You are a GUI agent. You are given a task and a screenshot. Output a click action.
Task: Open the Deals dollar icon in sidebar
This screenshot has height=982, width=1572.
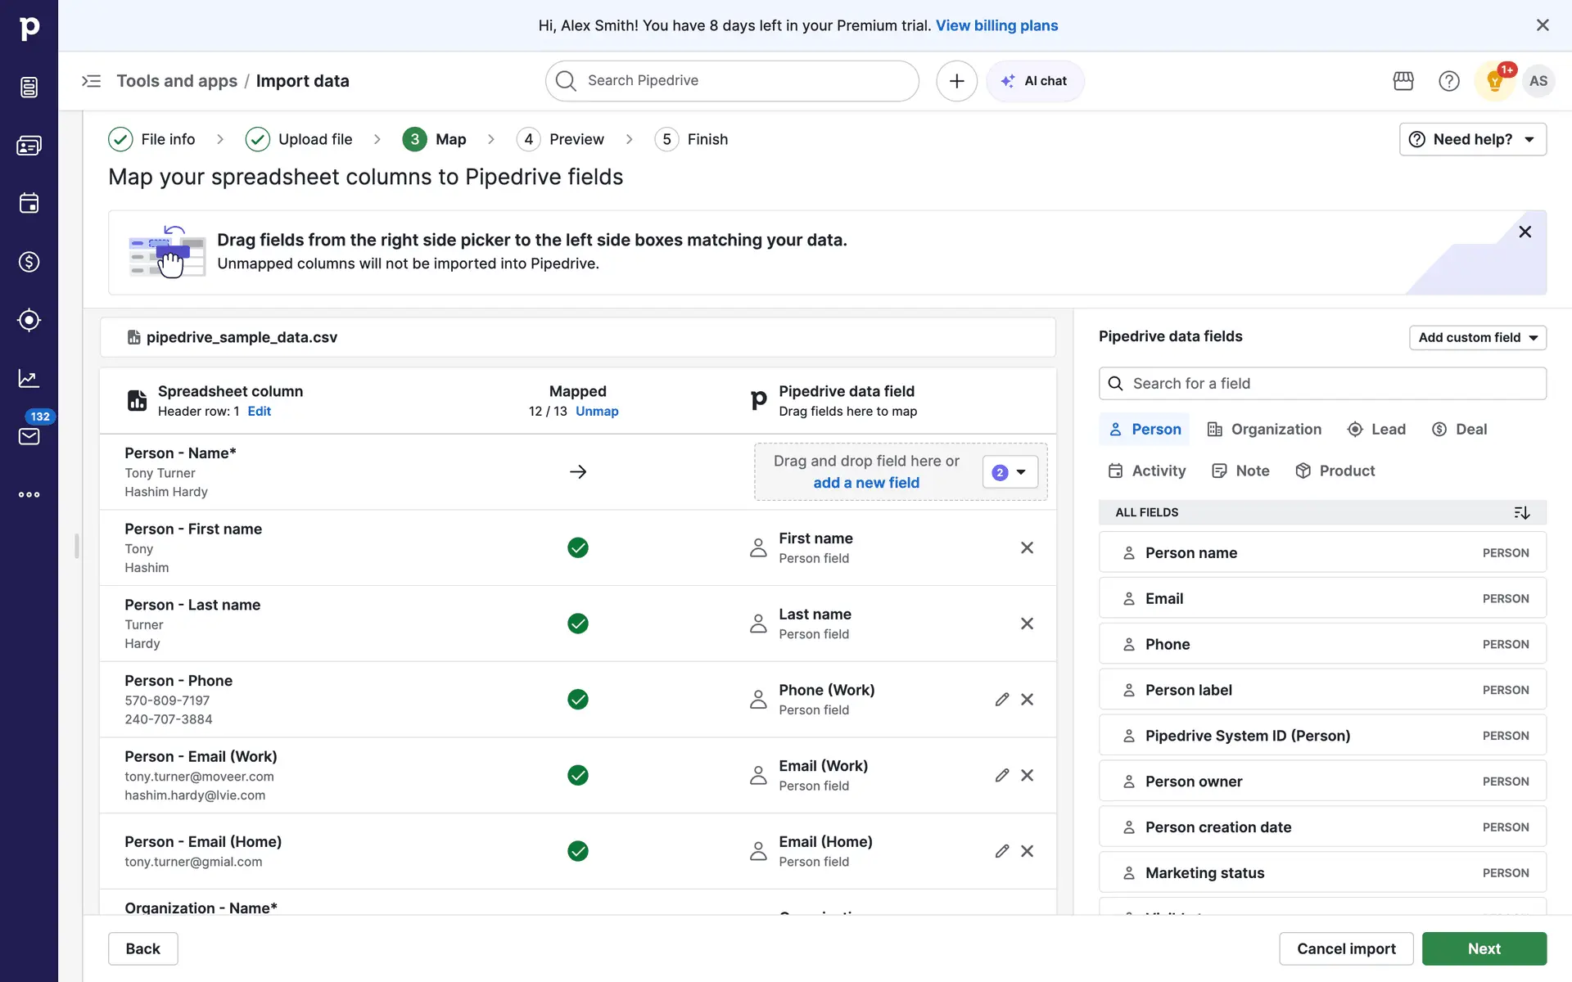tap(29, 262)
